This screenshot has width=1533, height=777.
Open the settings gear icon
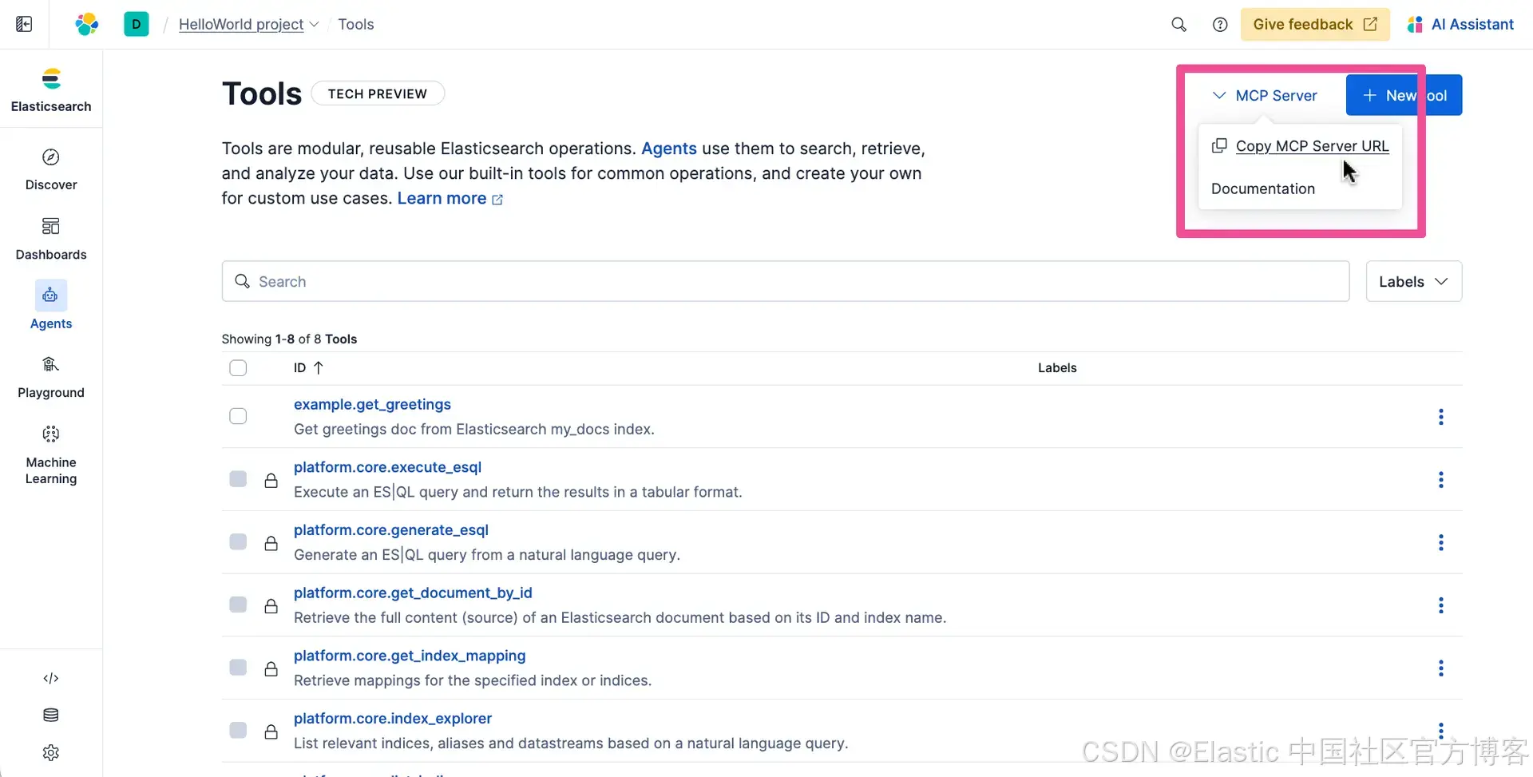click(x=51, y=752)
